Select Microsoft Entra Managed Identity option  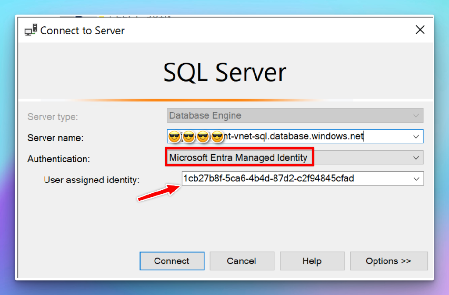(x=239, y=157)
